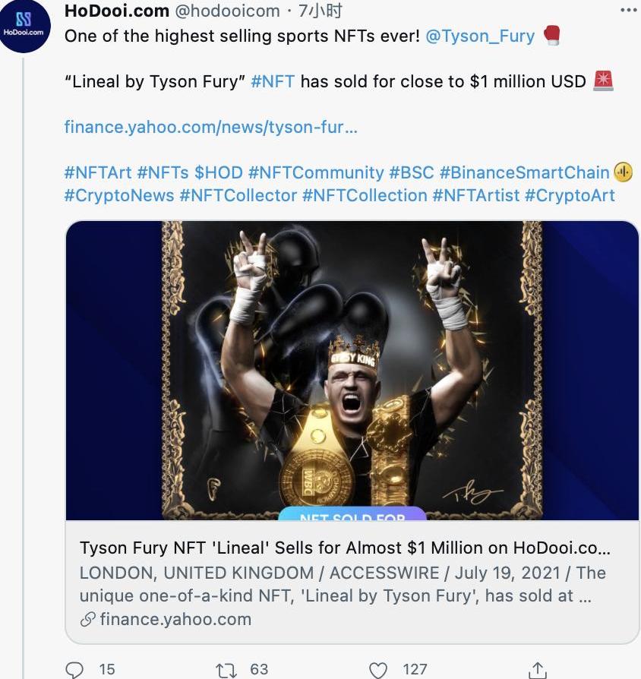Click the share upload icon
This screenshot has height=679, width=641.
pos(536,669)
